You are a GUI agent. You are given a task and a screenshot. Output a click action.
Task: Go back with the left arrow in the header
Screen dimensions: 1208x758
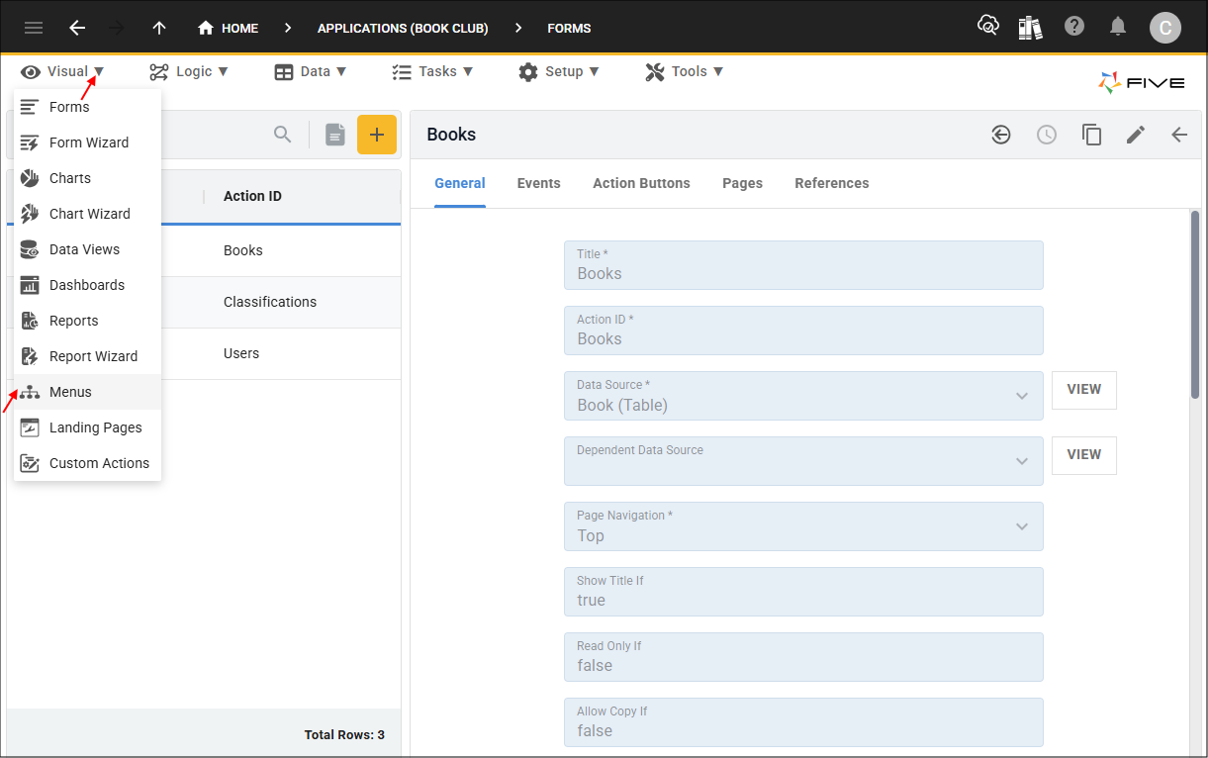(x=77, y=28)
